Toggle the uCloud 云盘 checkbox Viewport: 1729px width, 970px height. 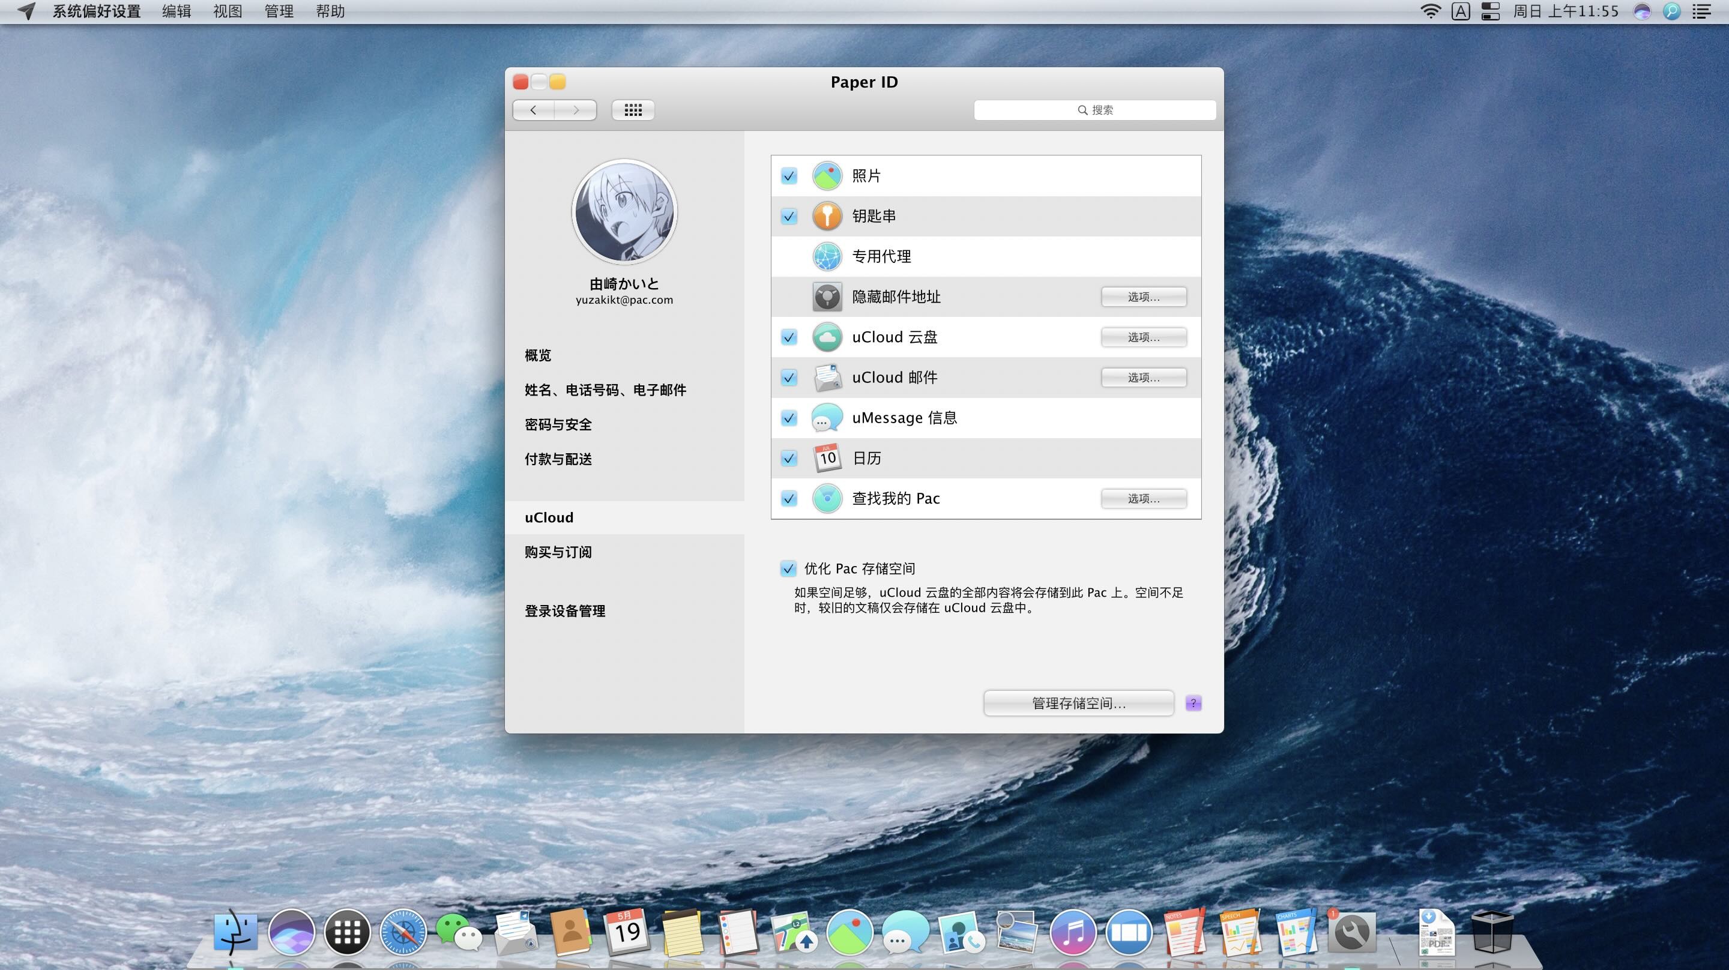pos(789,337)
